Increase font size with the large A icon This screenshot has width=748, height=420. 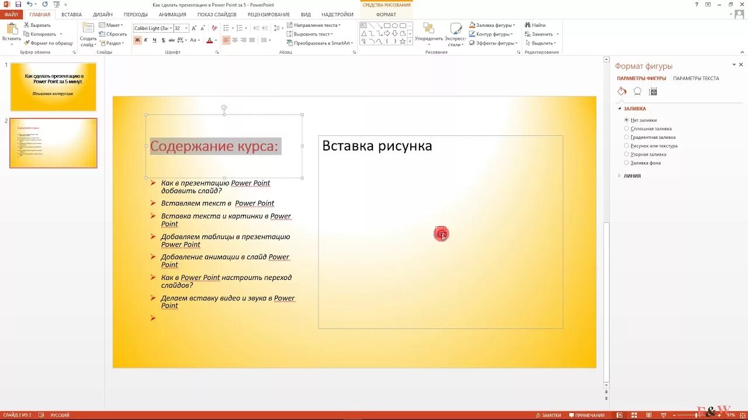pyautogui.click(x=193, y=27)
